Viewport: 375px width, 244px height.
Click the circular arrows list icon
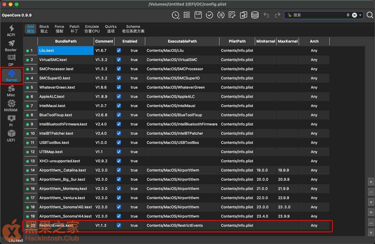click(x=221, y=15)
